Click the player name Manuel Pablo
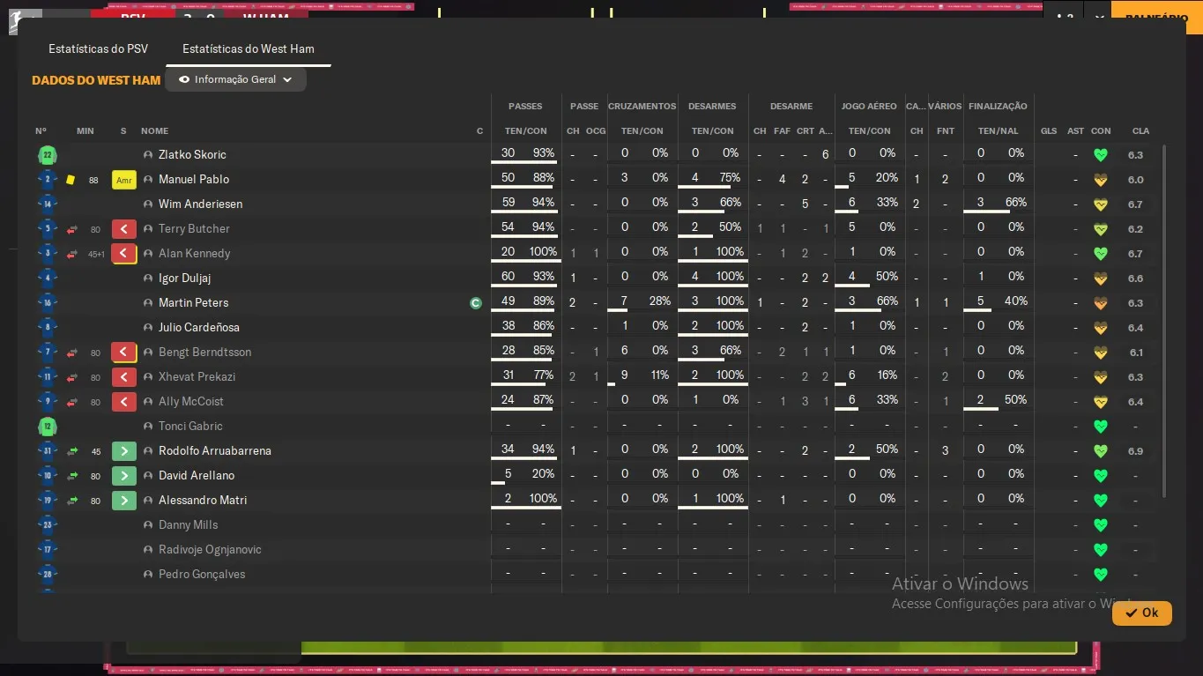This screenshot has height=676, width=1203. coord(194,180)
